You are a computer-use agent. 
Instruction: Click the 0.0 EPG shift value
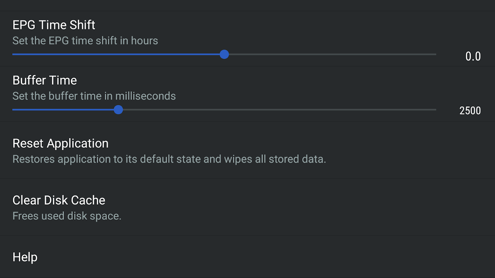473,56
